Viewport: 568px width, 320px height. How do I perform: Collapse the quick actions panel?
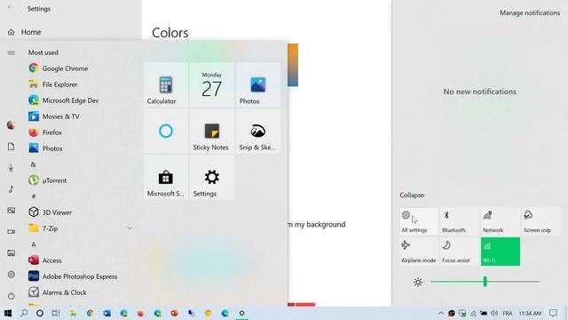coord(412,195)
